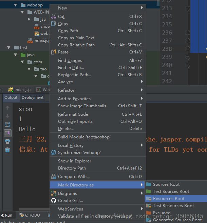The image size is (207, 223).
Task: Click the fold marker at line 233
Action: 188,8
